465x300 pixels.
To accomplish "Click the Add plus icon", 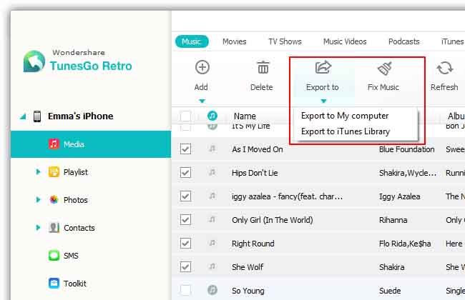I will [x=202, y=67].
